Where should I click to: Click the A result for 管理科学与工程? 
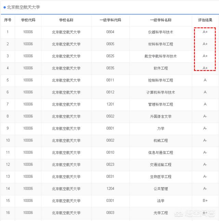click(205, 104)
